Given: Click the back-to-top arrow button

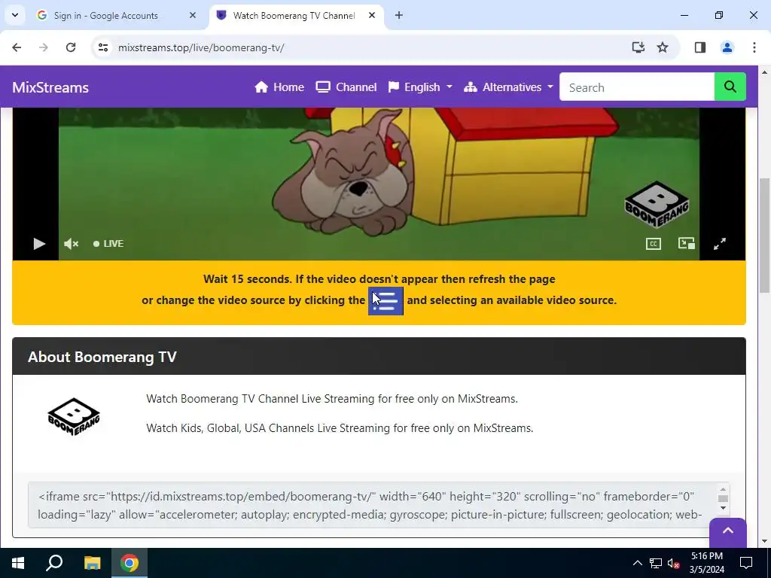Looking at the screenshot, I should click(728, 531).
